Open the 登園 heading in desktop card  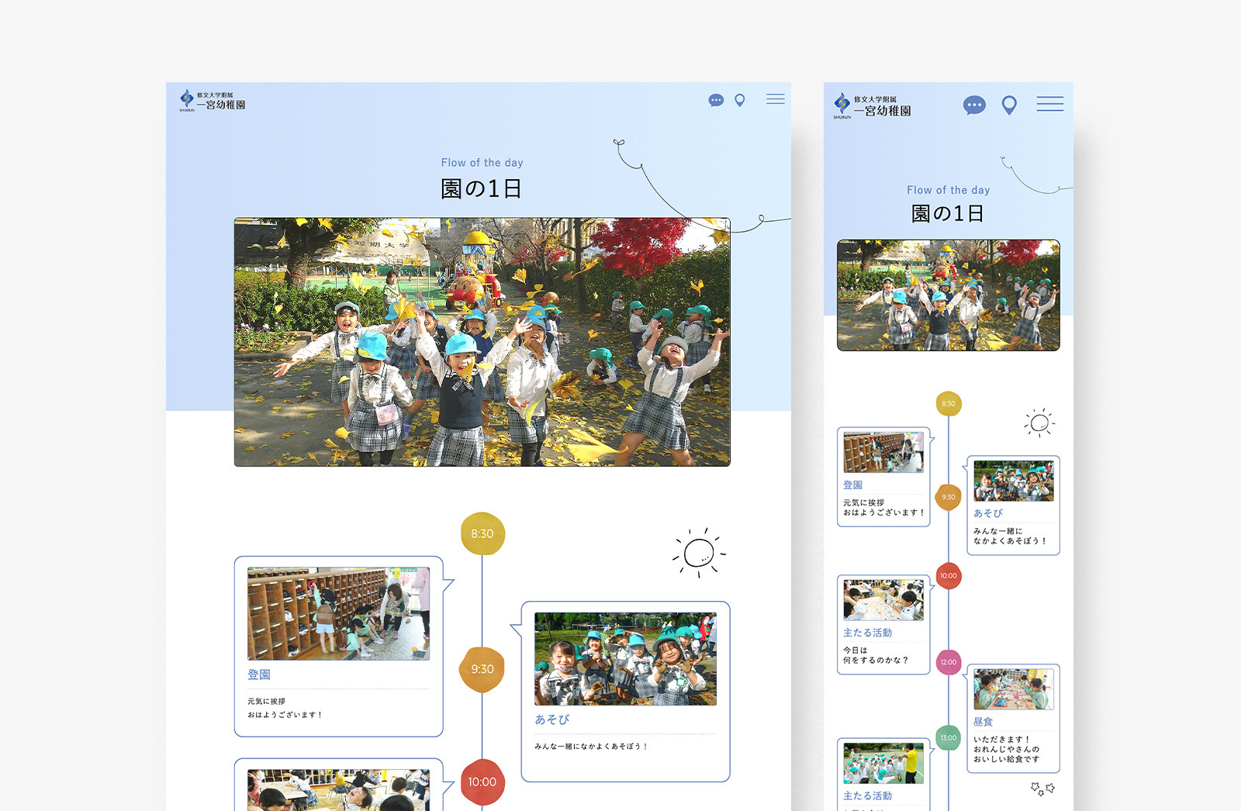coord(259,675)
